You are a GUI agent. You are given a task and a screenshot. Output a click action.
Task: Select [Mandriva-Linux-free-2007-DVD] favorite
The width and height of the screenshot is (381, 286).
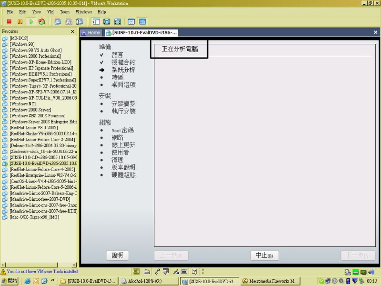click(x=40, y=199)
